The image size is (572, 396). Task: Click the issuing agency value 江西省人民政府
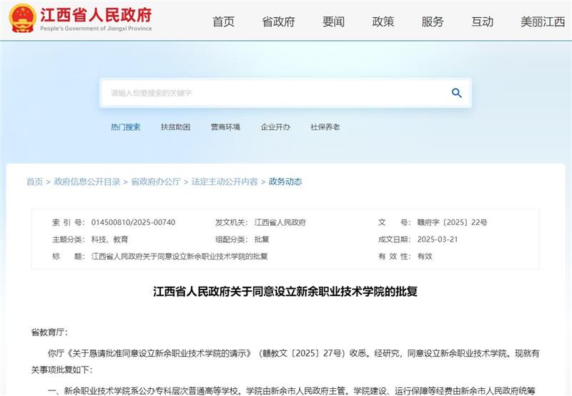tap(280, 222)
